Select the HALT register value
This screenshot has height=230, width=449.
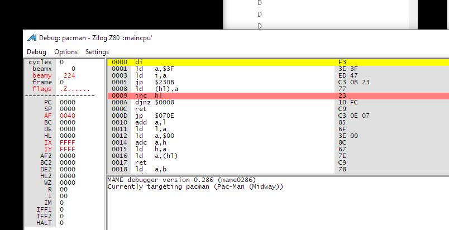(61, 223)
